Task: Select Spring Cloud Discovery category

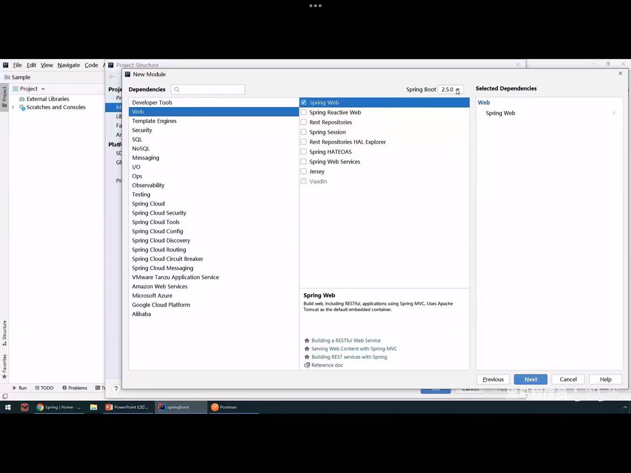Action: click(x=213, y=240)
